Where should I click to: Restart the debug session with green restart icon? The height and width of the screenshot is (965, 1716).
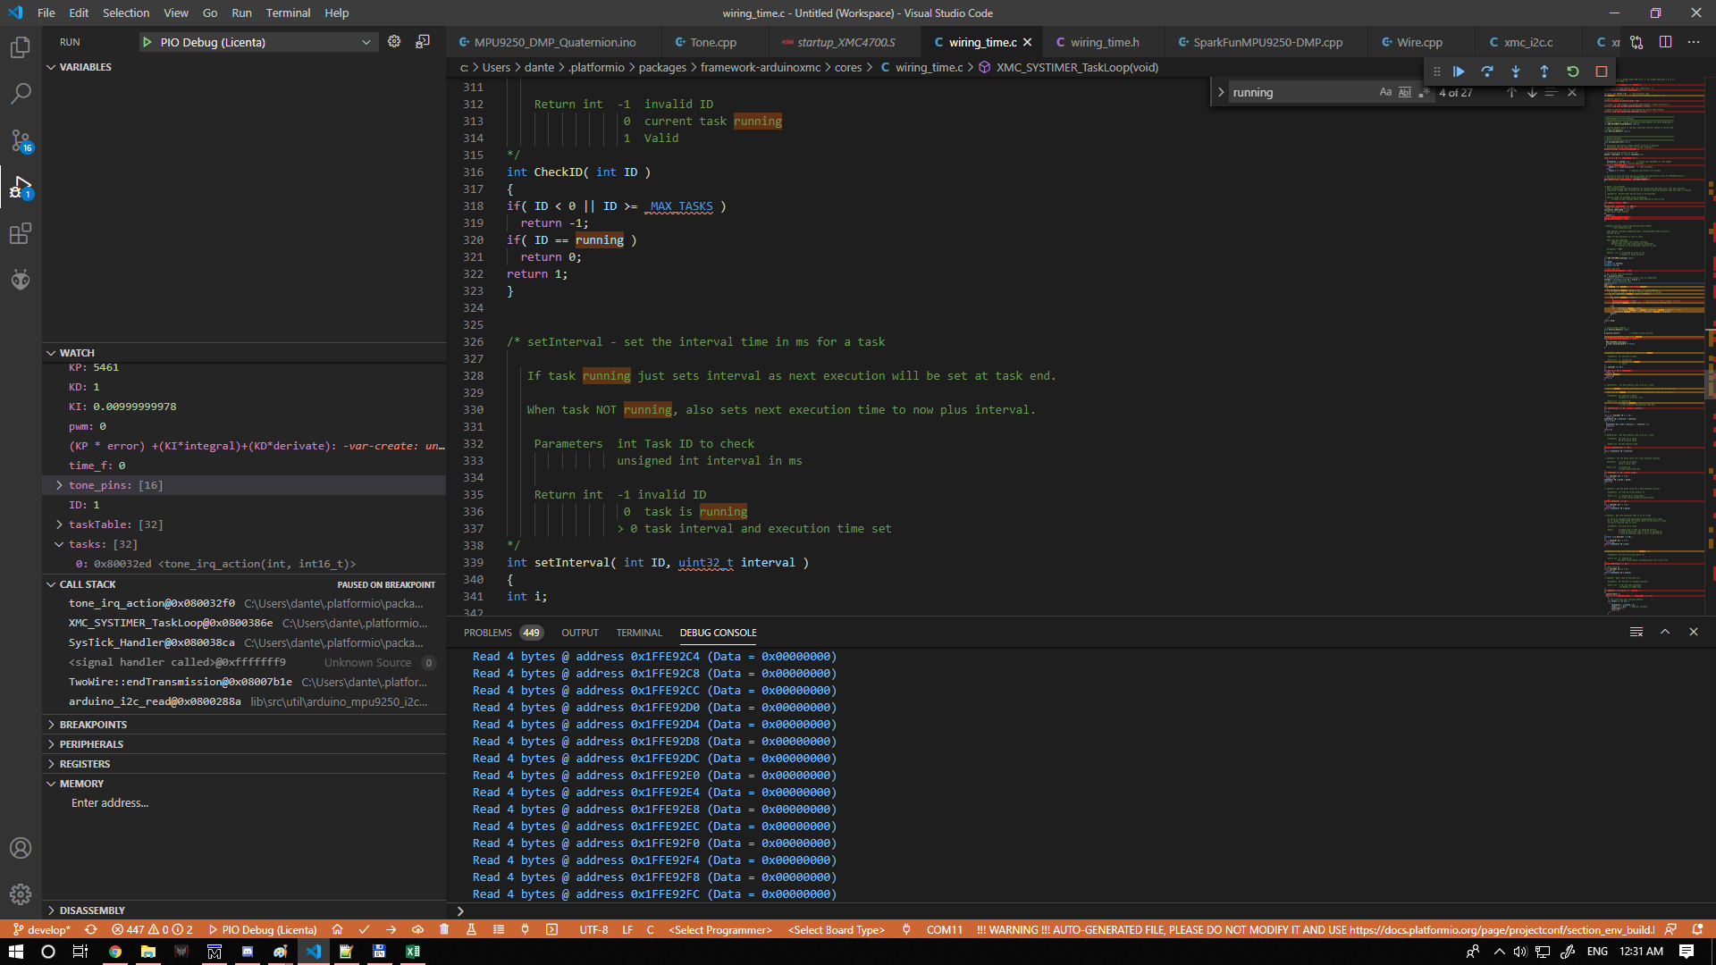pos(1573,71)
